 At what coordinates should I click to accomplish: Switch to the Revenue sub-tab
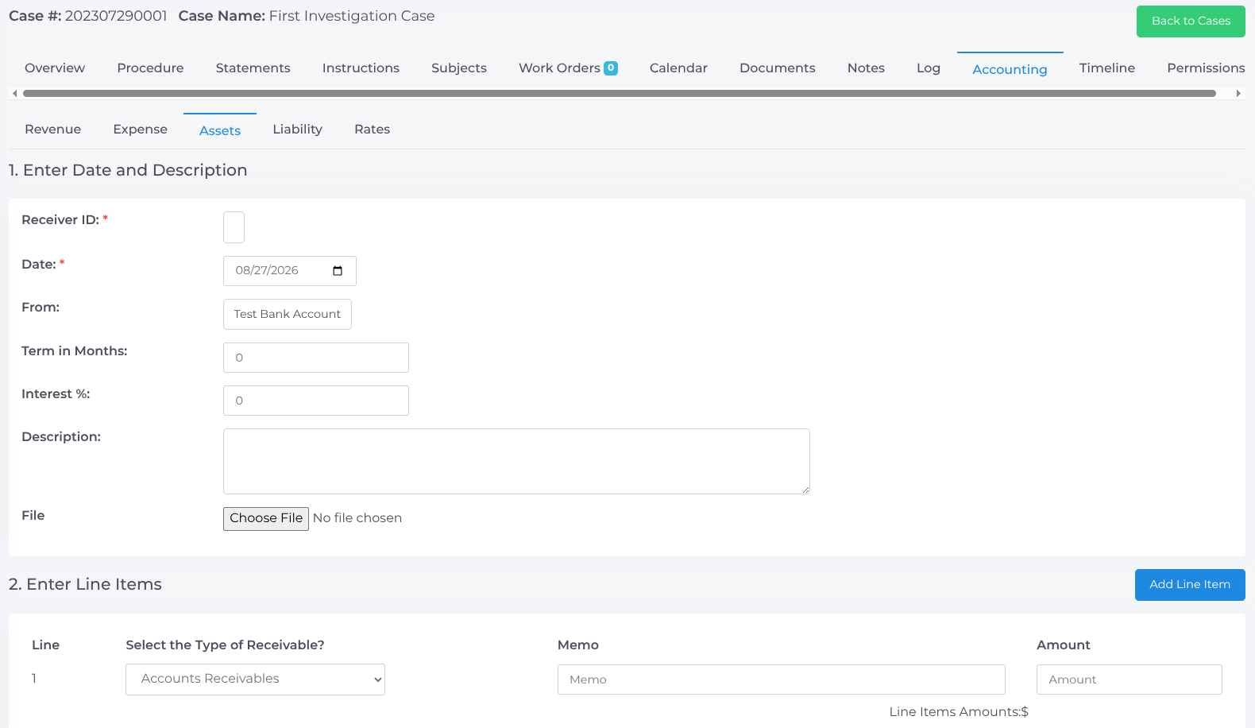pyautogui.click(x=52, y=130)
